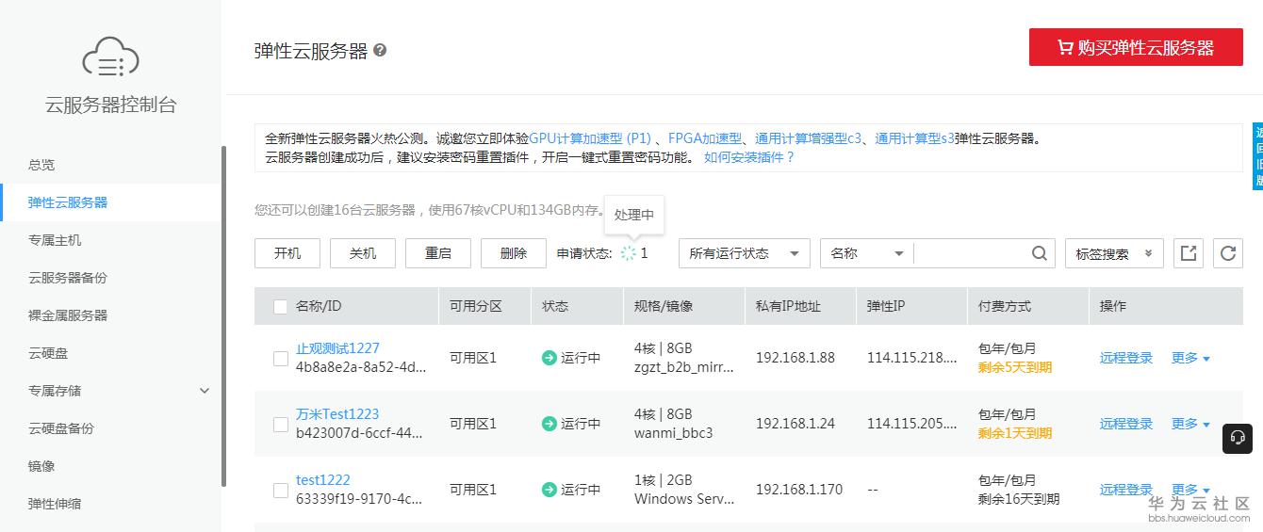Click the 剩余1天到期 expiry notice
Image resolution: width=1263 pixels, height=532 pixels.
click(1015, 433)
